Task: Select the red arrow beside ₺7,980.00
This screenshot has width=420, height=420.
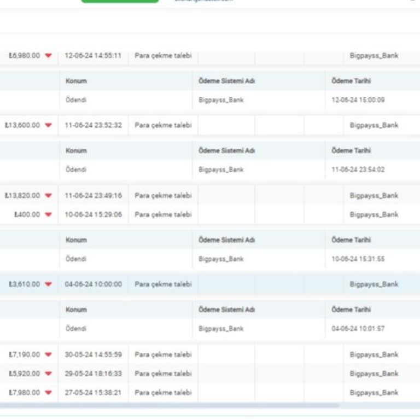Action: pyautogui.click(x=49, y=393)
